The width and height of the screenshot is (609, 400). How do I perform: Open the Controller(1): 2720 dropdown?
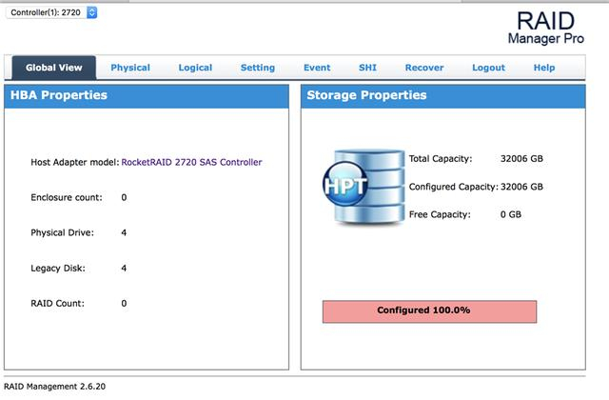coord(51,12)
